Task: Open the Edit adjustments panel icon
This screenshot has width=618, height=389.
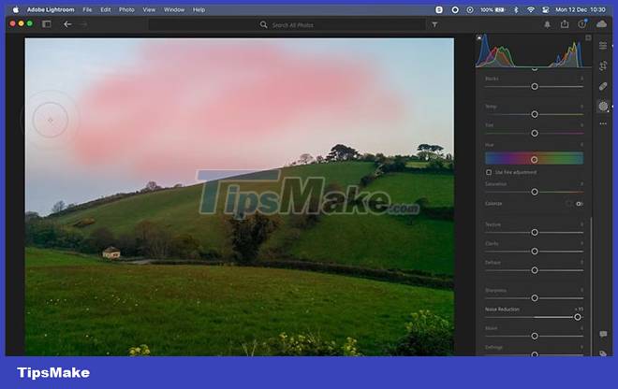Action: coord(603,46)
